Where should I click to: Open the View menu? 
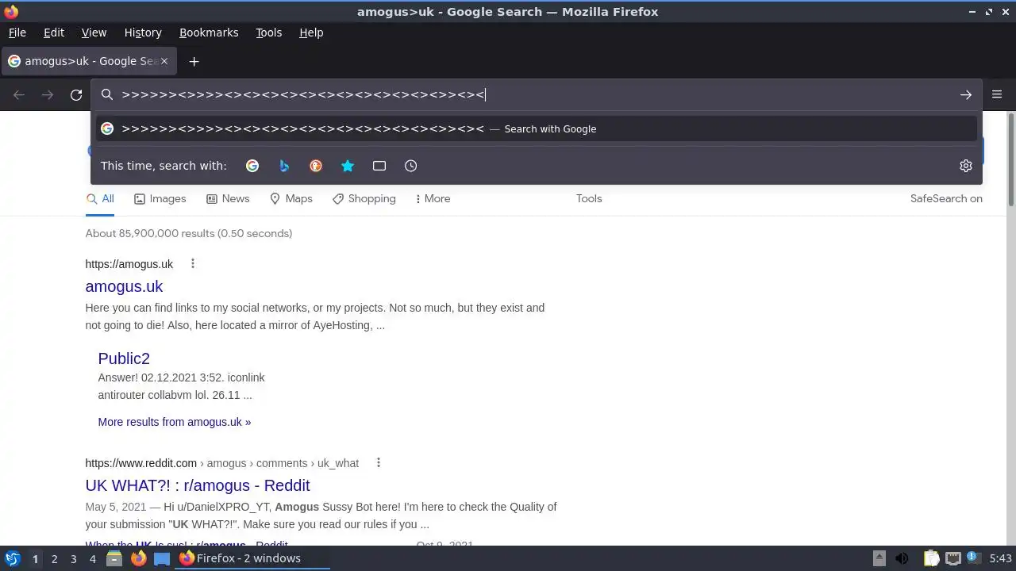(x=94, y=33)
